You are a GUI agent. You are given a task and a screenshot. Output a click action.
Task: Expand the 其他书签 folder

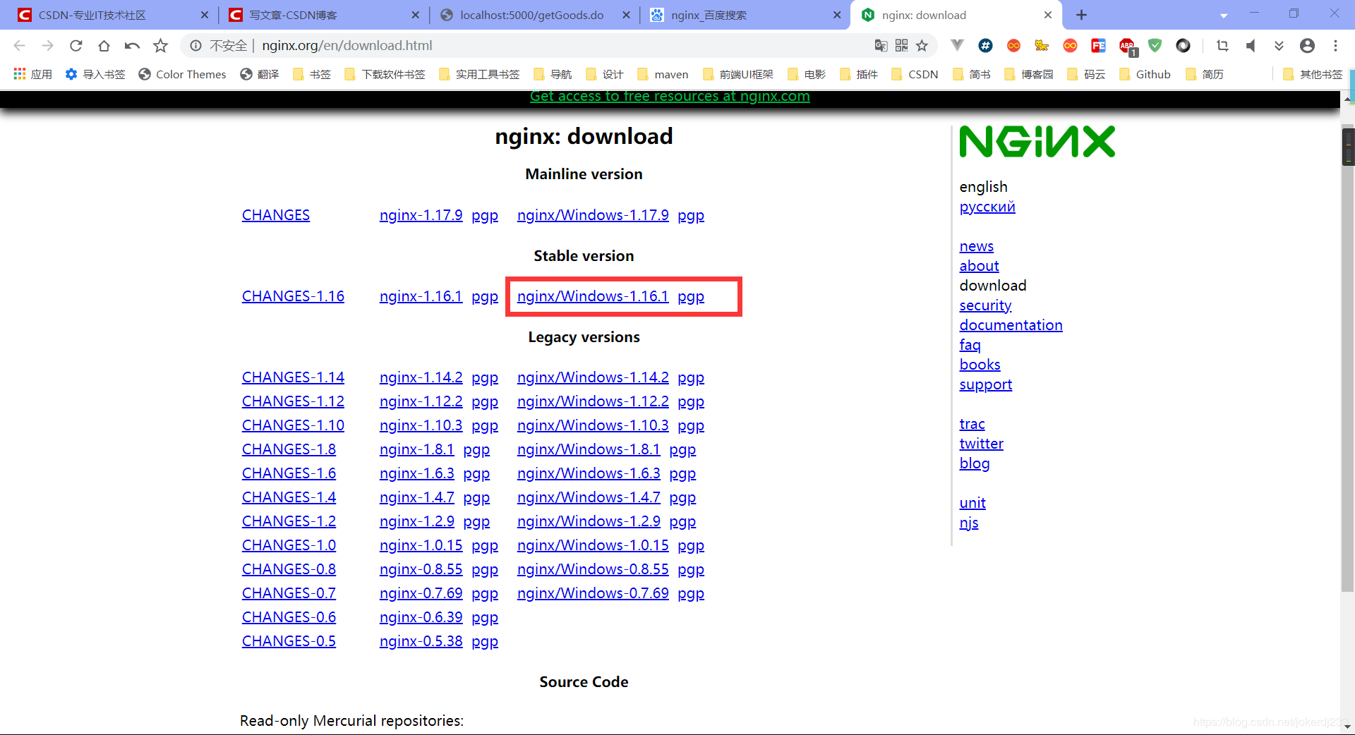[1313, 74]
